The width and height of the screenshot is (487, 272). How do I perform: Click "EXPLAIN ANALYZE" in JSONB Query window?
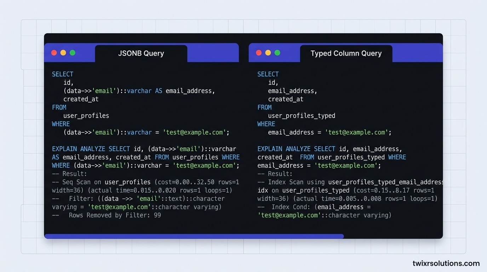[79, 149]
